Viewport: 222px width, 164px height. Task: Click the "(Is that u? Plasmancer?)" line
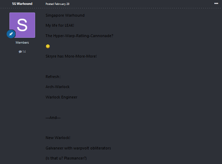pyautogui.click(x=66, y=158)
